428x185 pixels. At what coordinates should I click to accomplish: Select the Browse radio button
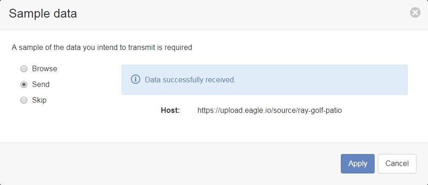24,69
